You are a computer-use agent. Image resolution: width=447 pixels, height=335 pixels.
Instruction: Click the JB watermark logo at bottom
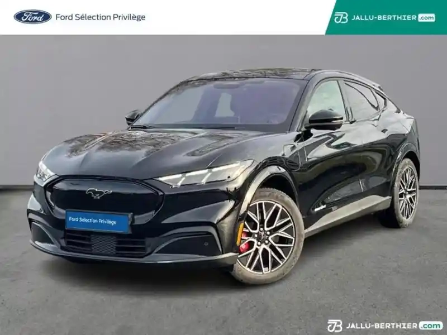point(335,326)
